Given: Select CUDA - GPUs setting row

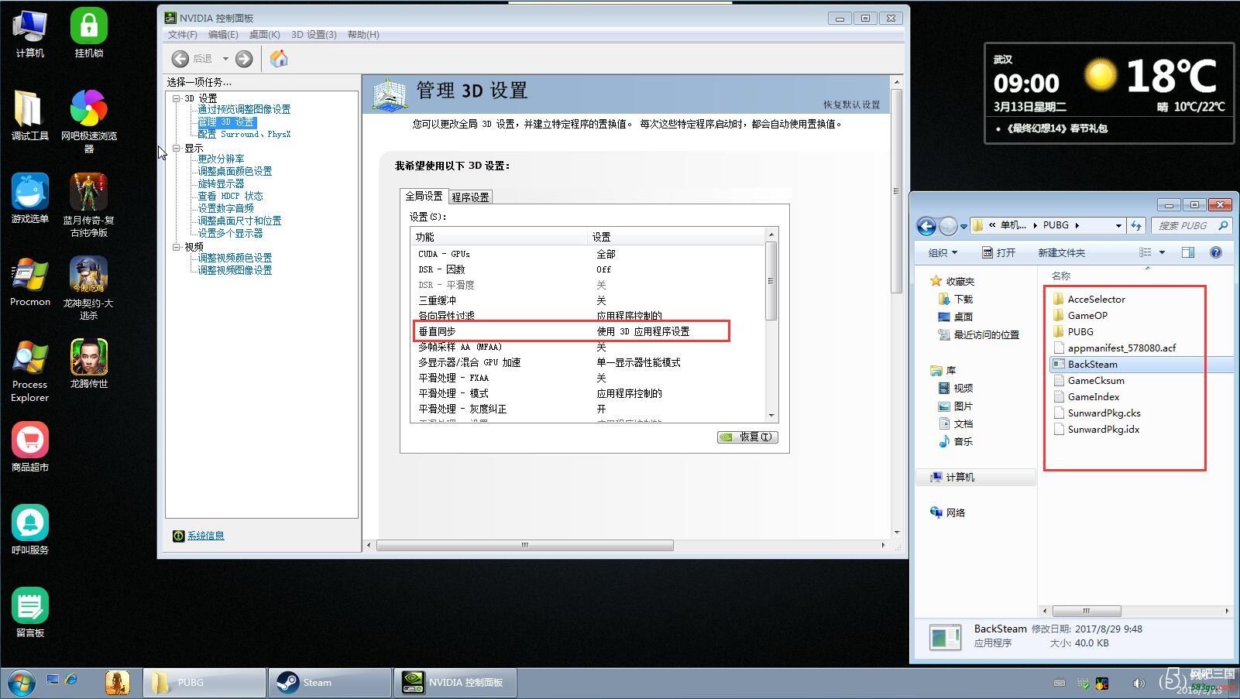Looking at the screenshot, I should [x=589, y=254].
